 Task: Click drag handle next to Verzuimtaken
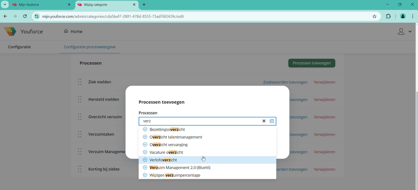coord(80,134)
